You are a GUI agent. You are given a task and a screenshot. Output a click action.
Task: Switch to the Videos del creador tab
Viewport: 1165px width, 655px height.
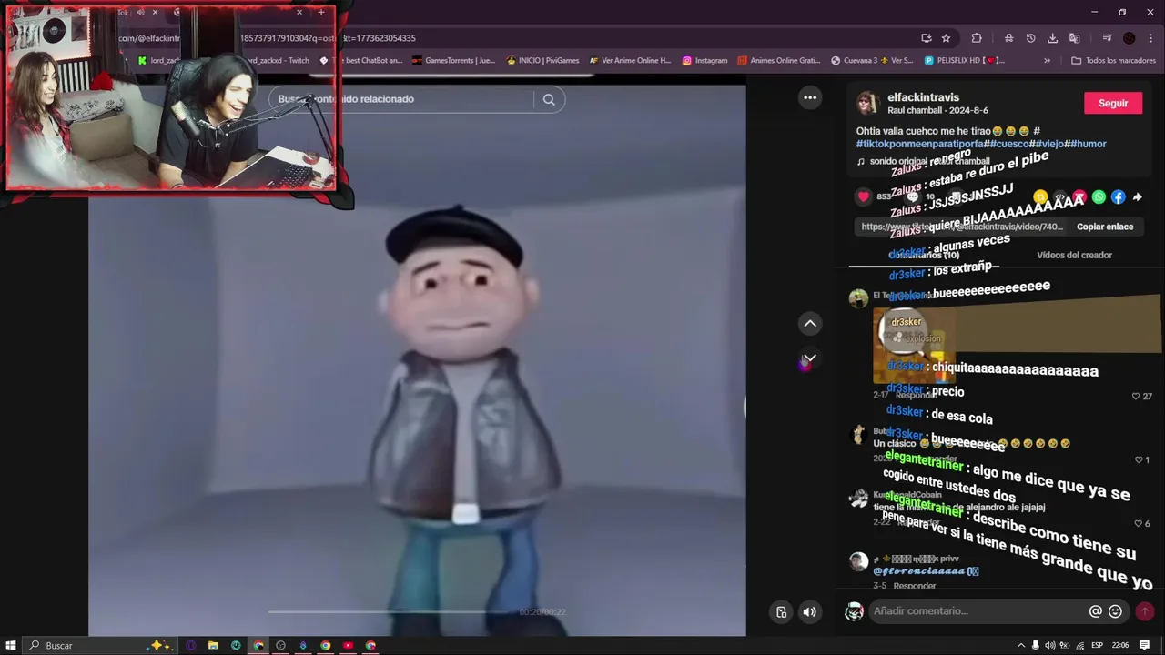(1074, 255)
